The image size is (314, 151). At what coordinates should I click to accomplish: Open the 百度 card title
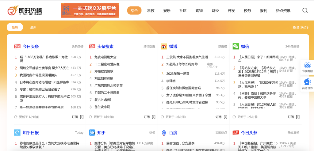click(x=173, y=132)
